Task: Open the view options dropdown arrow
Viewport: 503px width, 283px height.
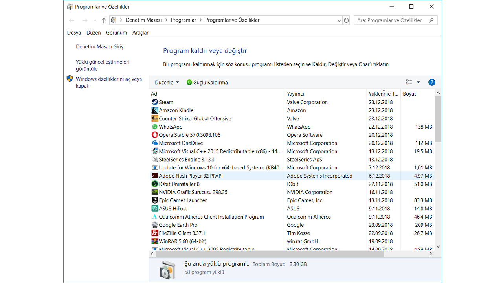Action: tap(418, 82)
